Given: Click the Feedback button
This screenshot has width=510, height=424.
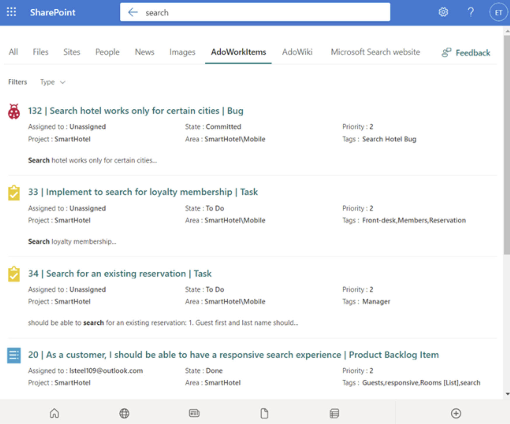Looking at the screenshot, I should 466,53.
